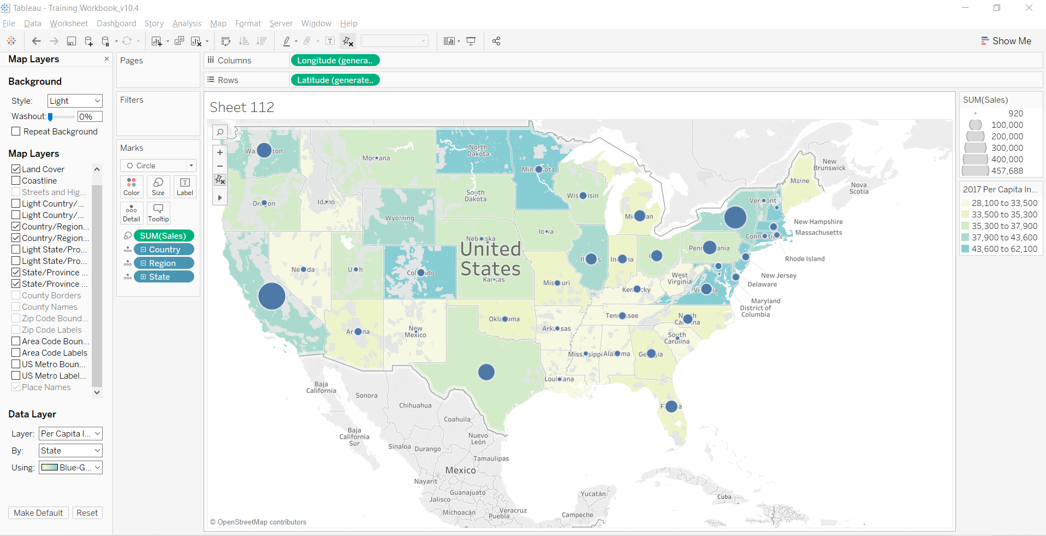Open the Detail marks card
The image size is (1046, 536).
(x=132, y=213)
